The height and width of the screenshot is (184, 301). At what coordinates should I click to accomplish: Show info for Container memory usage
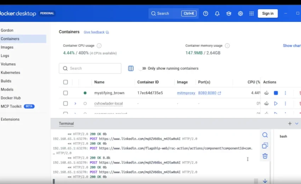click(227, 46)
